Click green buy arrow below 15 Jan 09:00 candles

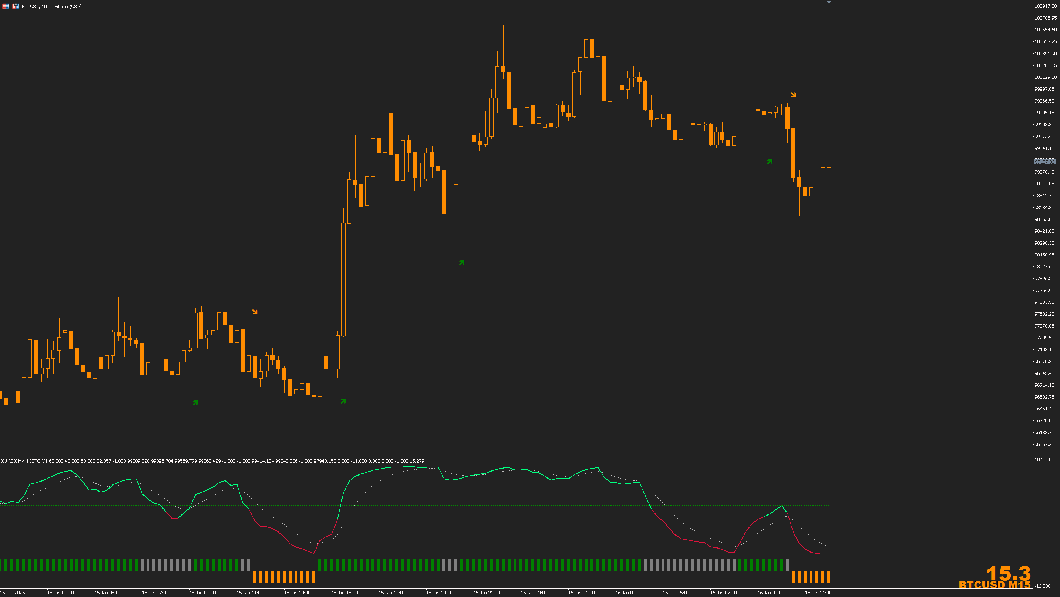195,402
